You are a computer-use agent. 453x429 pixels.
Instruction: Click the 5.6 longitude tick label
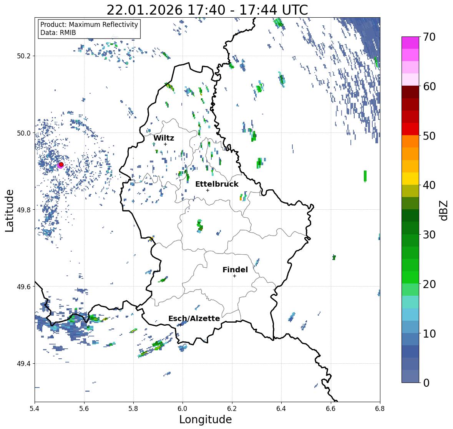point(84,409)
